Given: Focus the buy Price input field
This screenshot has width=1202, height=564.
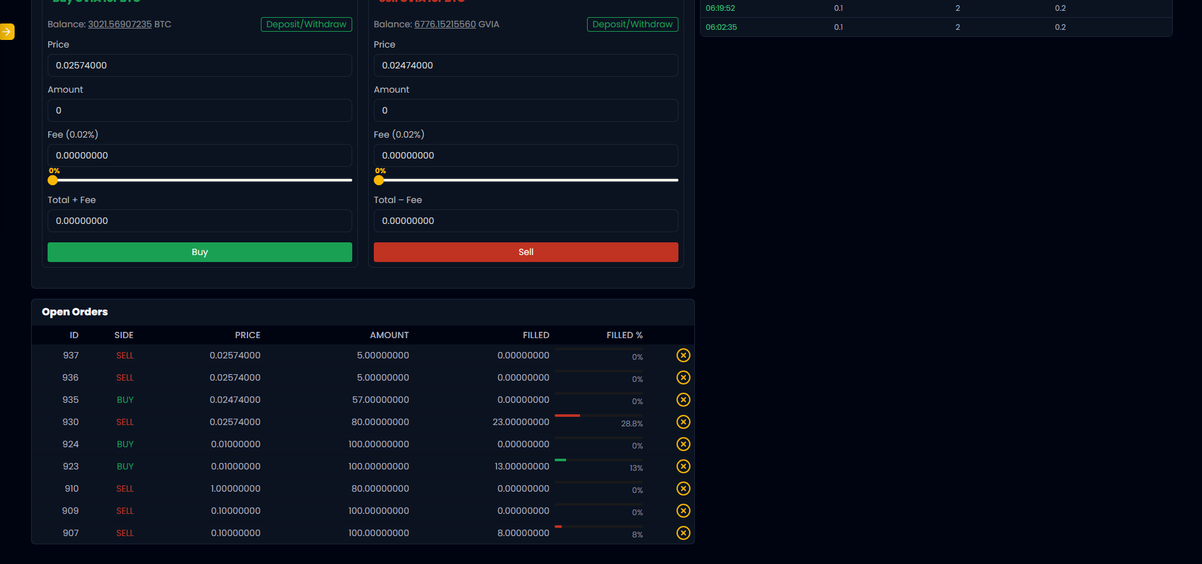Looking at the screenshot, I should pos(199,65).
